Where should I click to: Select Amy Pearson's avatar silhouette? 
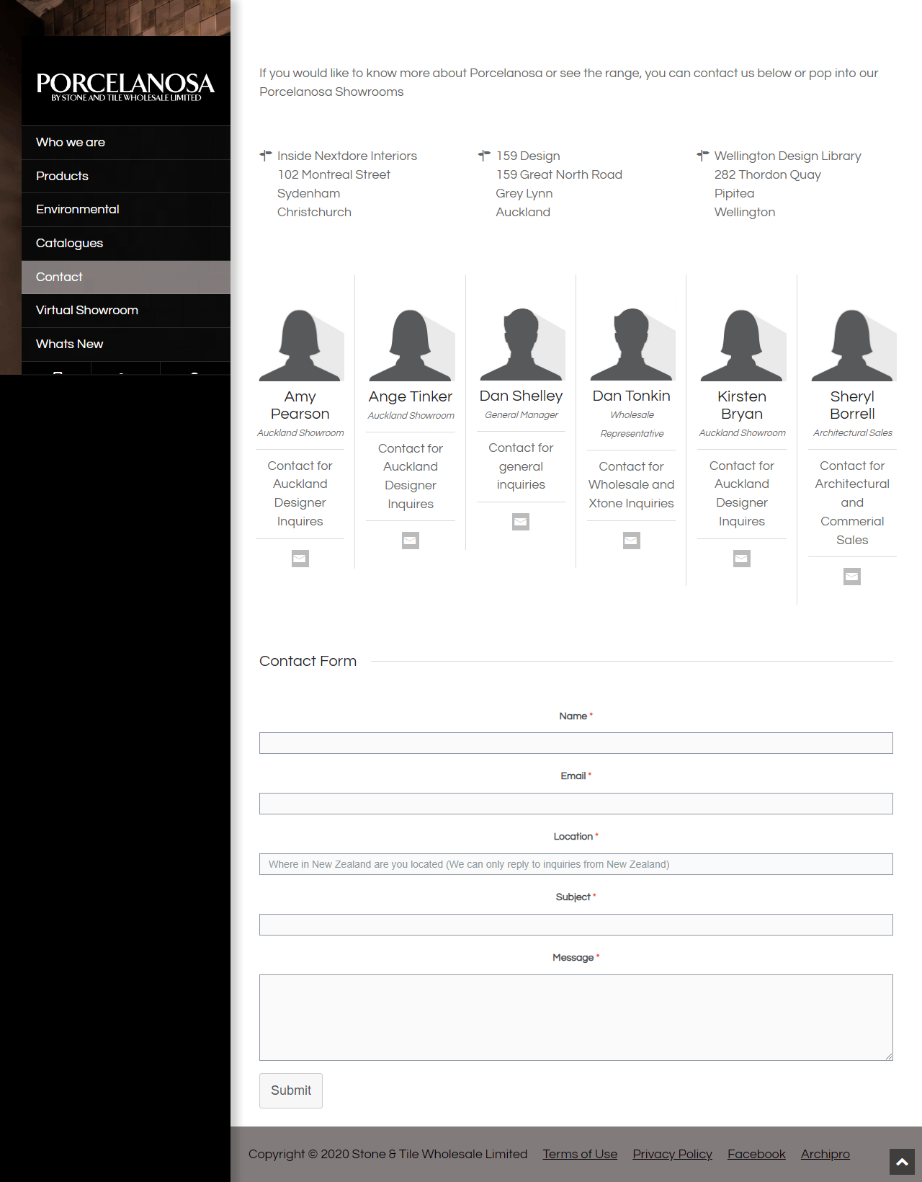[x=300, y=345]
